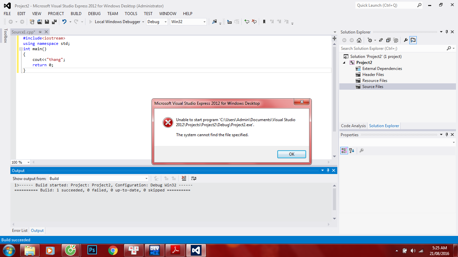Start debugging with the green play icon
This screenshot has height=257, width=458.
[x=91, y=22]
